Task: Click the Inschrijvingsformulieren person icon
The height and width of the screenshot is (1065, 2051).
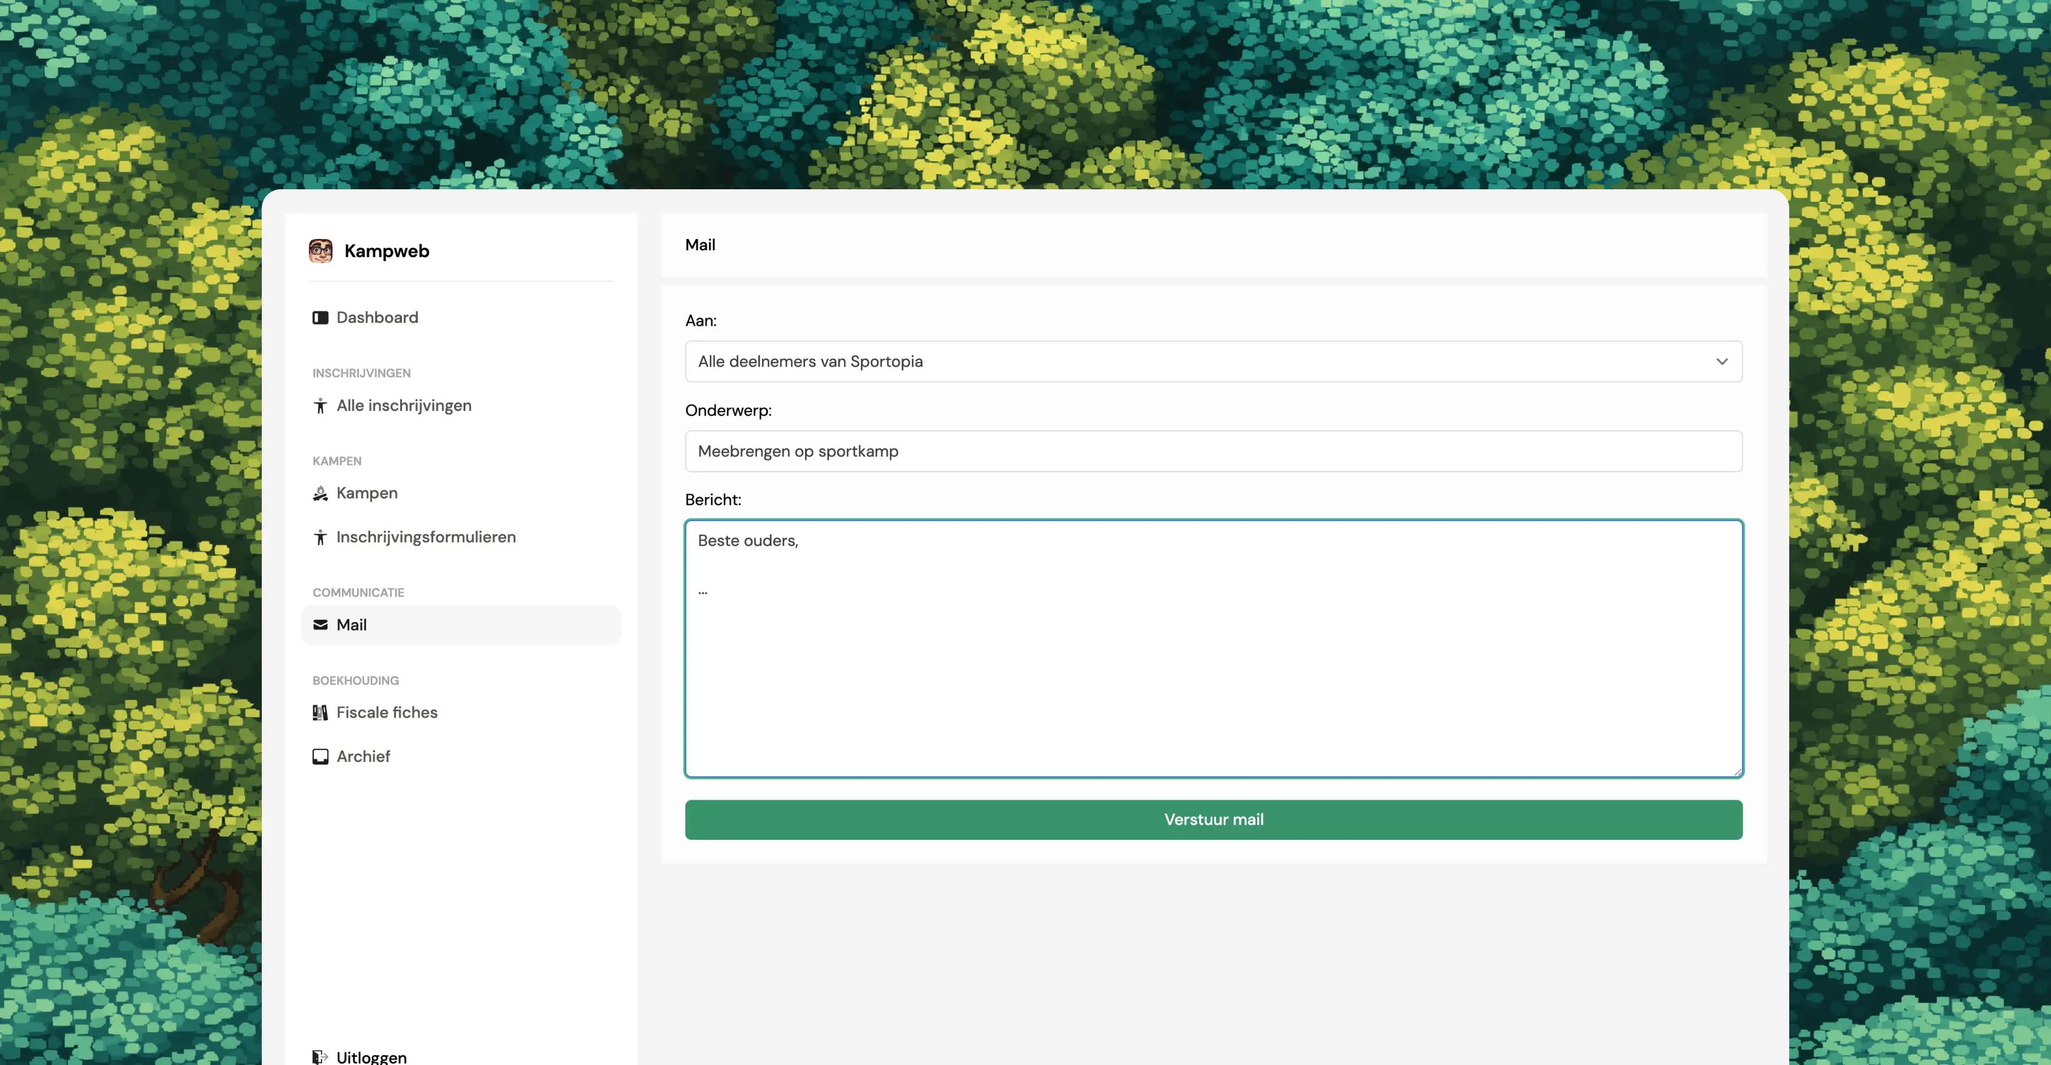Action: coord(320,537)
